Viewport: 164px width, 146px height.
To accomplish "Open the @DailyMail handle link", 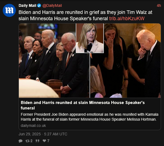I will pyautogui.click(x=52, y=5).
